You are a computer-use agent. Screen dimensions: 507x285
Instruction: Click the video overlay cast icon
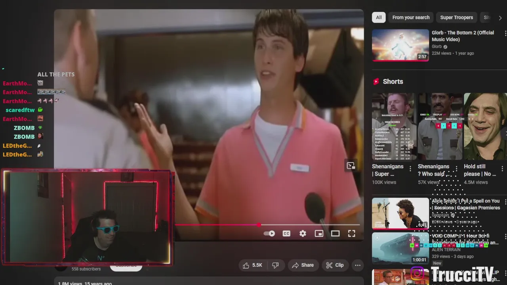coord(351,166)
